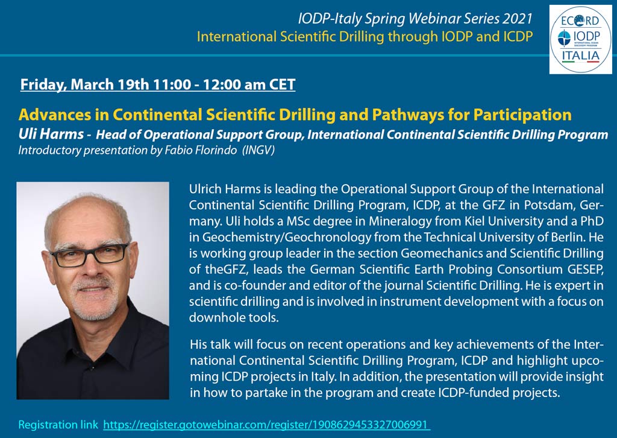The width and height of the screenshot is (617, 438).
Task: Click the yellow talk title 'Advances in Continental Scientific Drilling'
Action: 295,115
